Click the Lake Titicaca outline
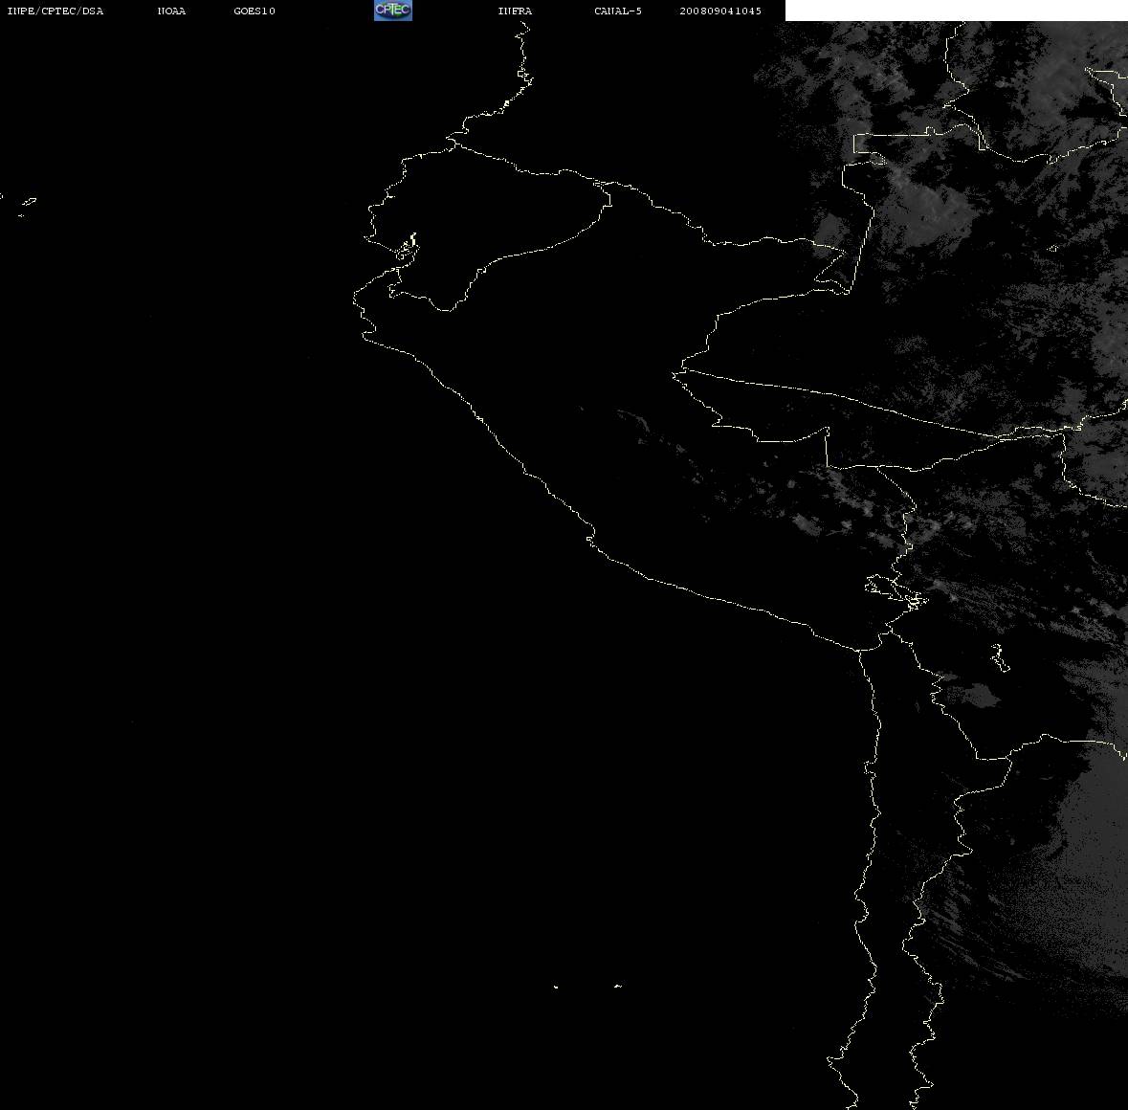The height and width of the screenshot is (1110, 1128). (896, 592)
